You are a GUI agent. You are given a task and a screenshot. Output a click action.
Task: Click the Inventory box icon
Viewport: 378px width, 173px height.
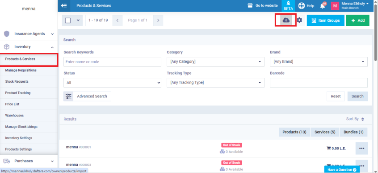coord(7,47)
